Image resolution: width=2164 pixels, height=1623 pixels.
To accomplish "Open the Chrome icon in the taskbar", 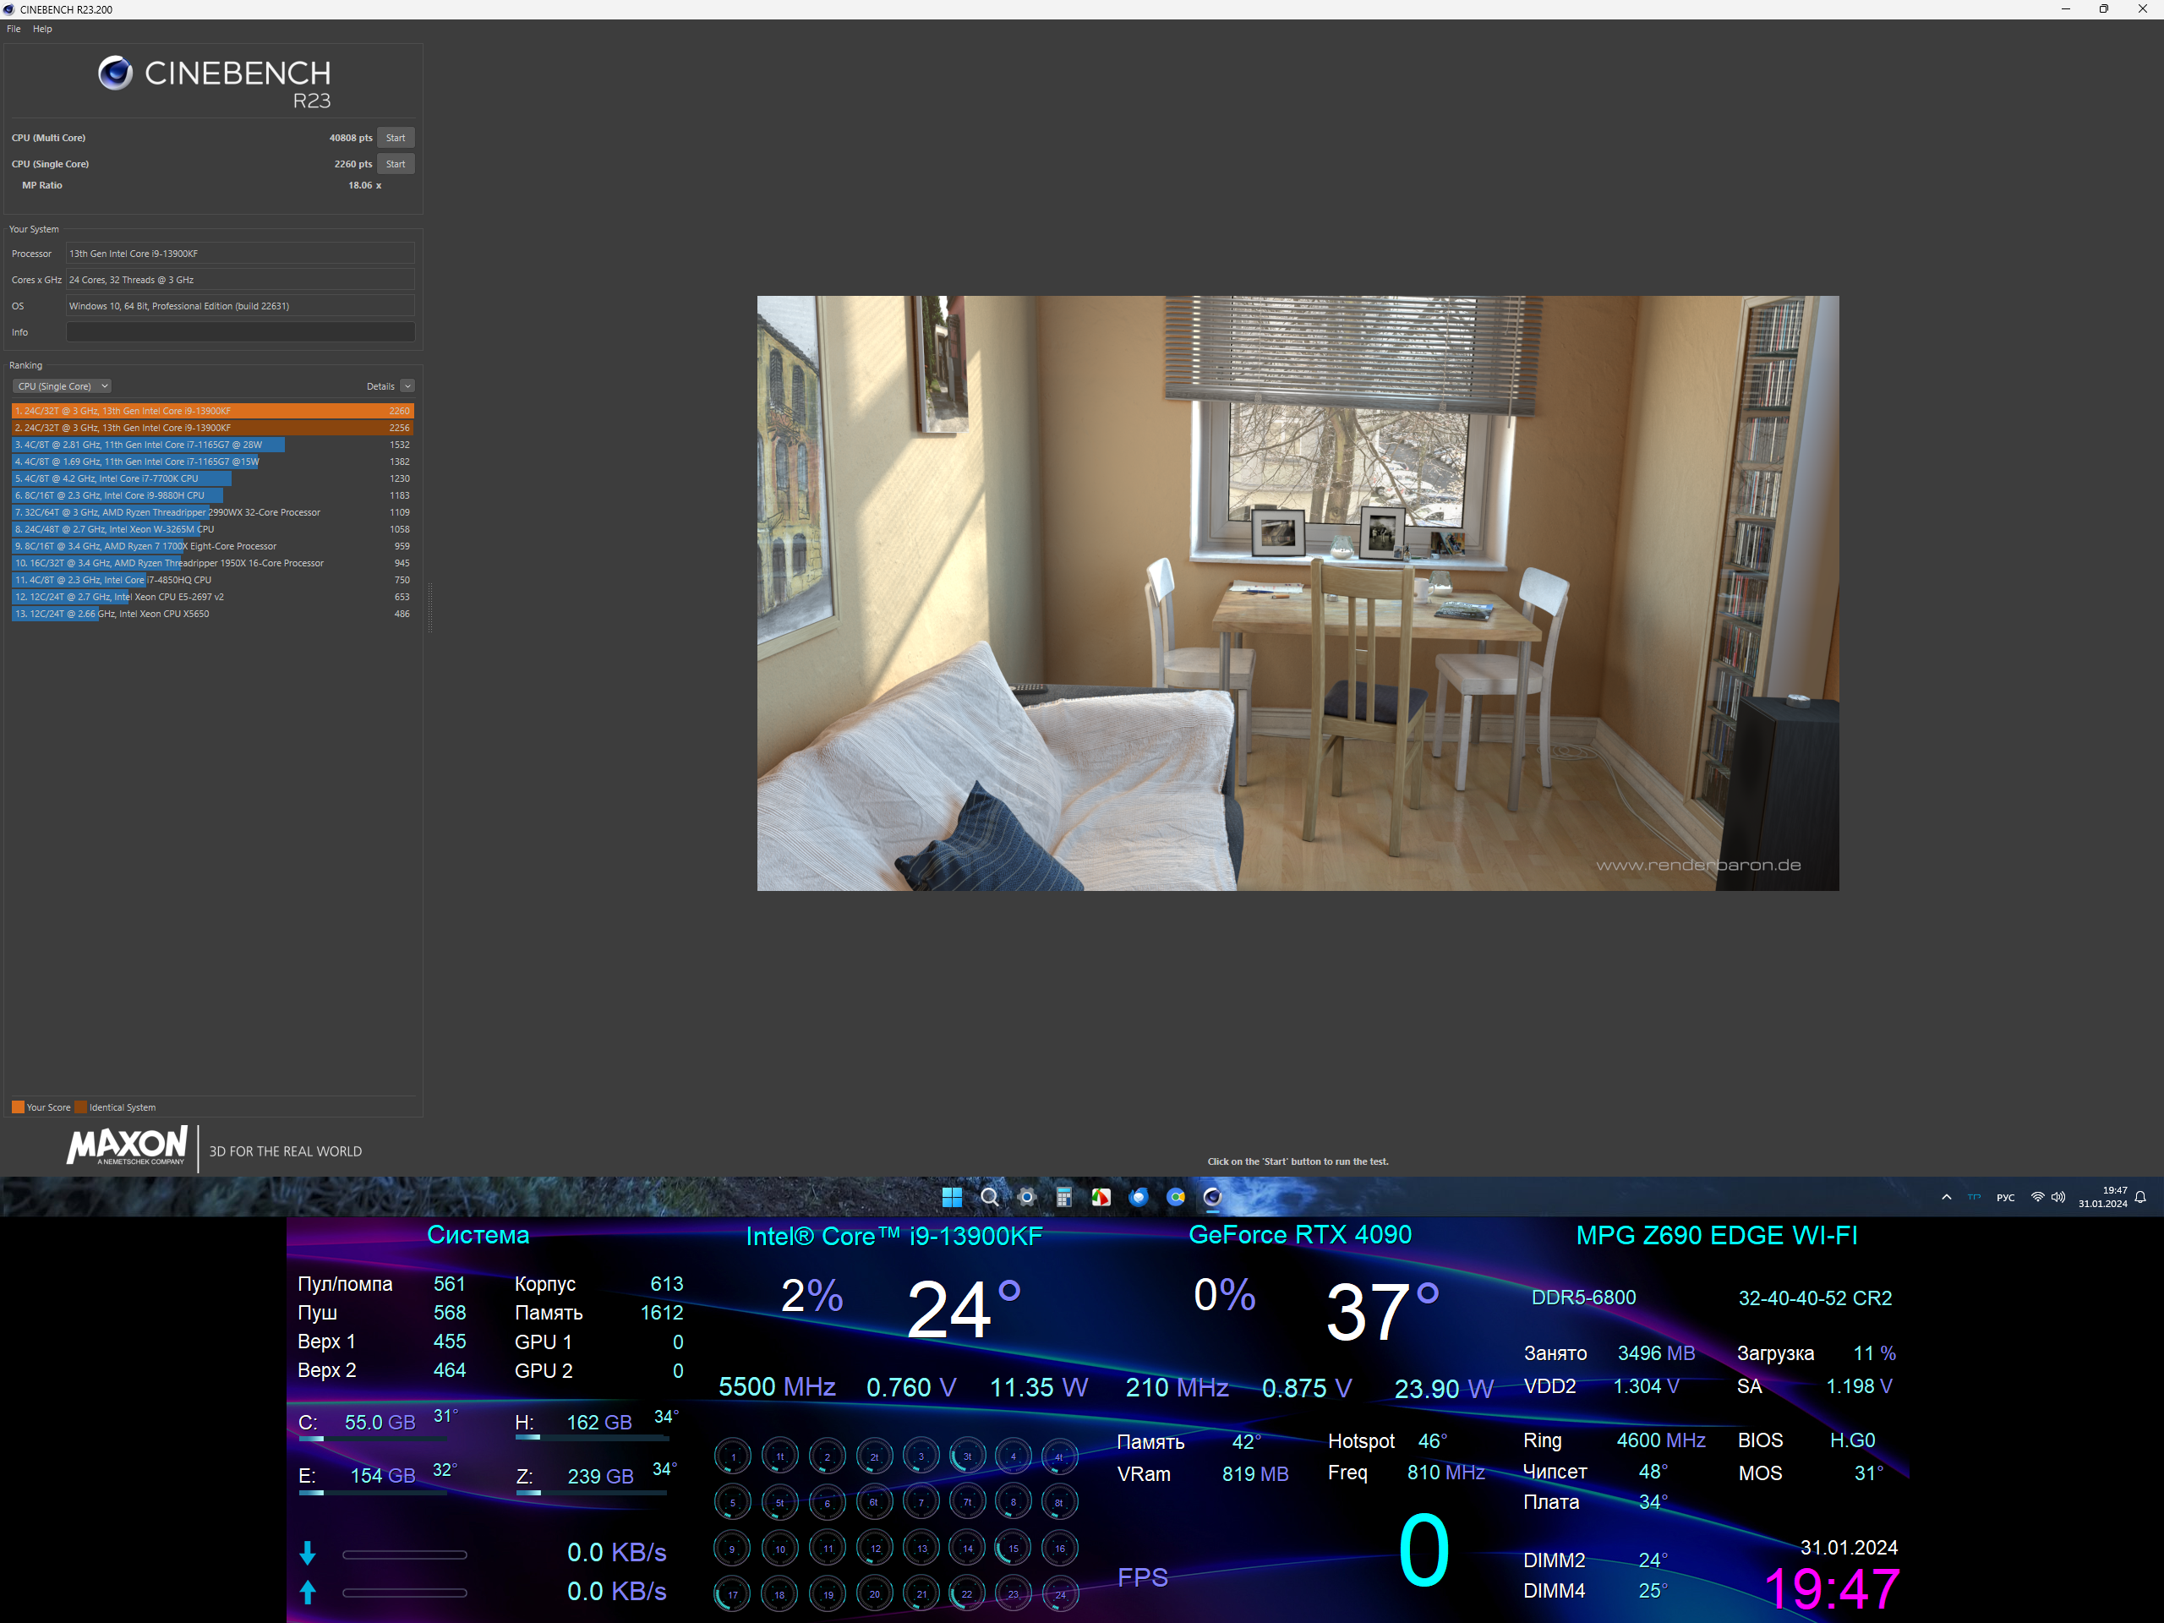I will (1175, 1198).
